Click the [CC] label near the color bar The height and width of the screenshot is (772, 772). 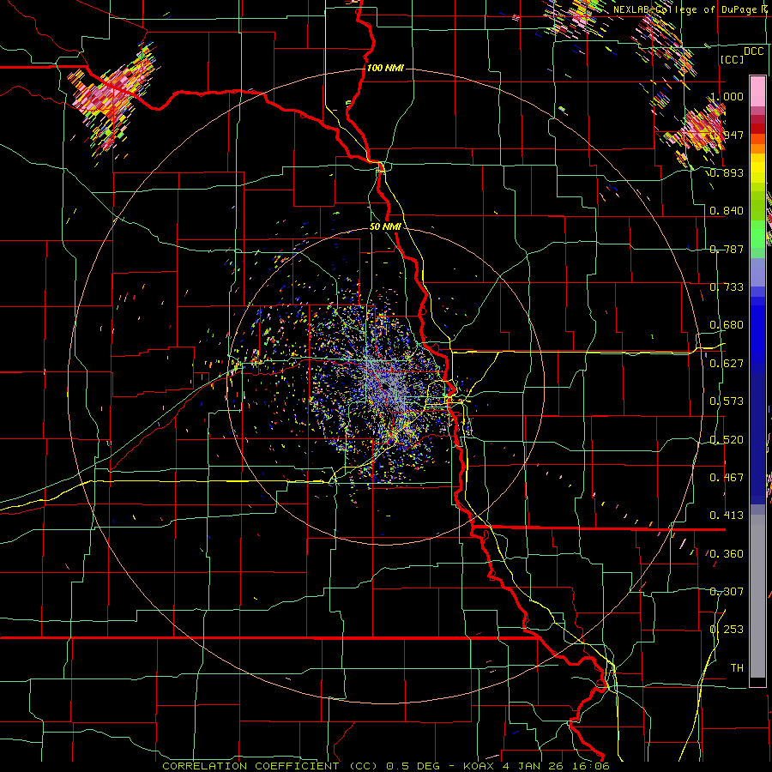tap(733, 59)
